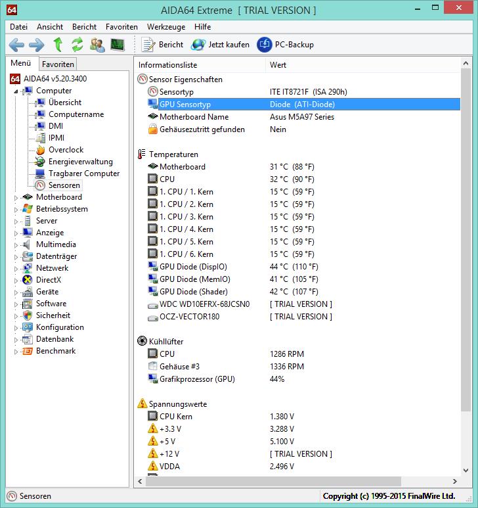Select the VDDA voltage row

tap(303, 466)
